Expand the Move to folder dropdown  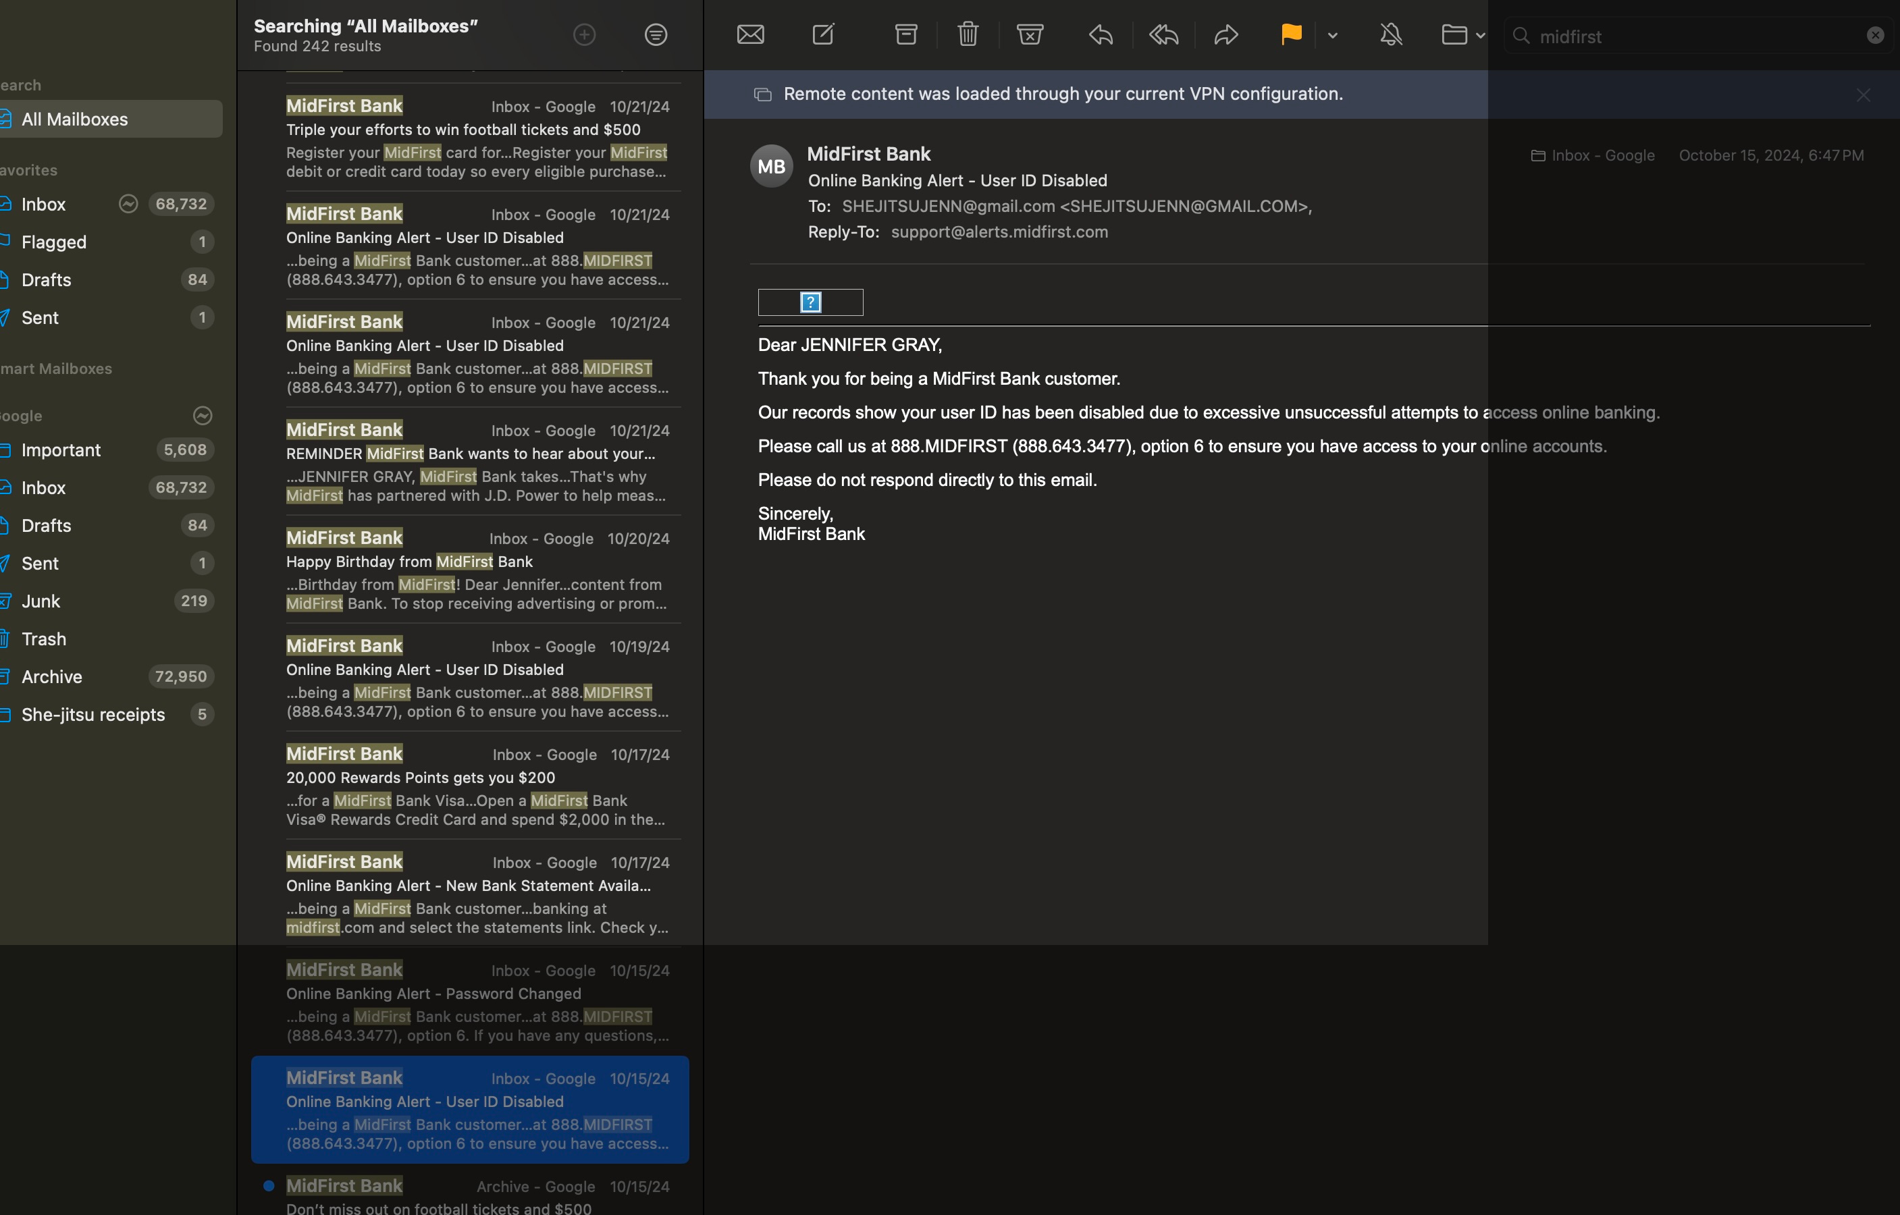pyautogui.click(x=1479, y=36)
